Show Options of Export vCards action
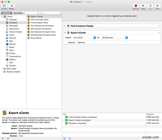 [81, 43]
